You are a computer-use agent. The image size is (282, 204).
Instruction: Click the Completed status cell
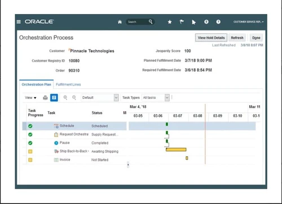coord(100,143)
